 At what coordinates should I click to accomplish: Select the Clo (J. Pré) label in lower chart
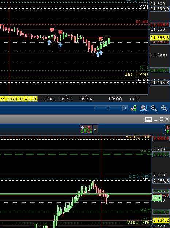pos(139,176)
